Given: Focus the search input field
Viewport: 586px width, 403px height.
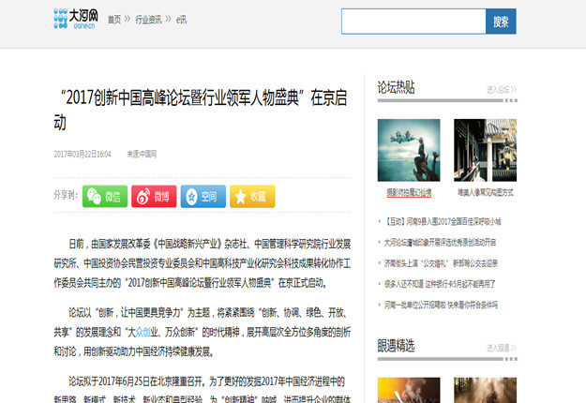Looking at the screenshot, I should (x=413, y=22).
